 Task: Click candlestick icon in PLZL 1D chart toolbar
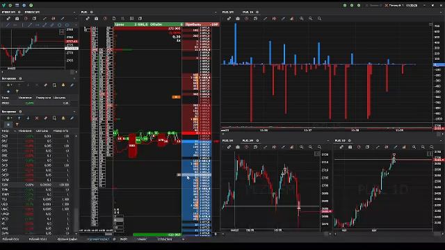click(387, 147)
